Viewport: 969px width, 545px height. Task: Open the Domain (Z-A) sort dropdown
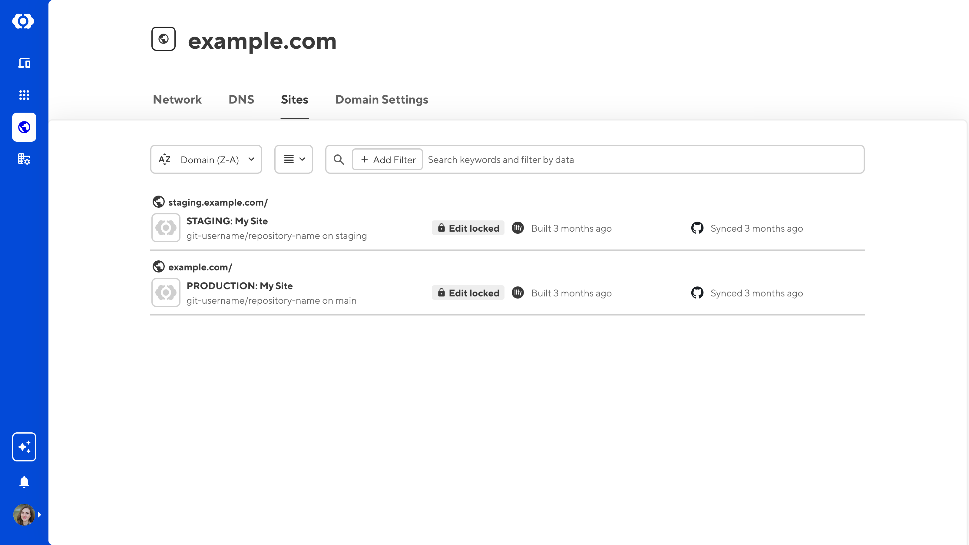[x=206, y=160]
